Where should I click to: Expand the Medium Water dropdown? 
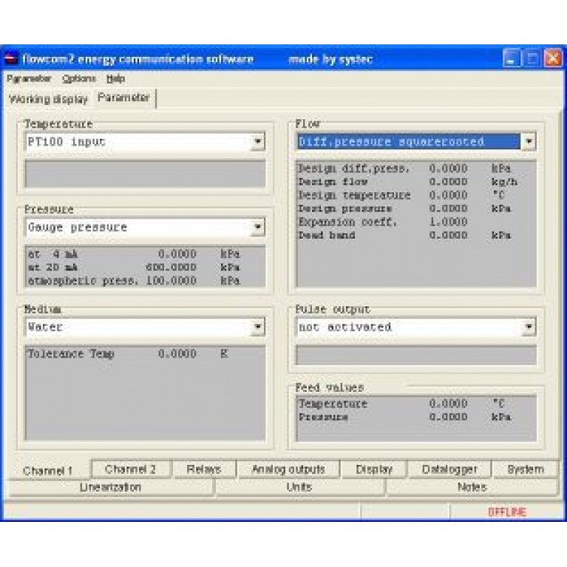(x=257, y=327)
